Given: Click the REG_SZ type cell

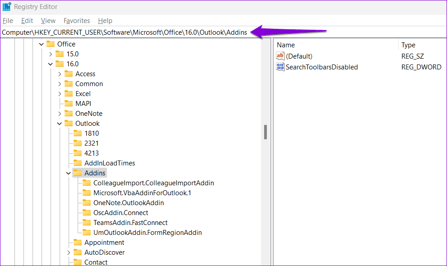Looking at the screenshot, I should click(x=413, y=56).
